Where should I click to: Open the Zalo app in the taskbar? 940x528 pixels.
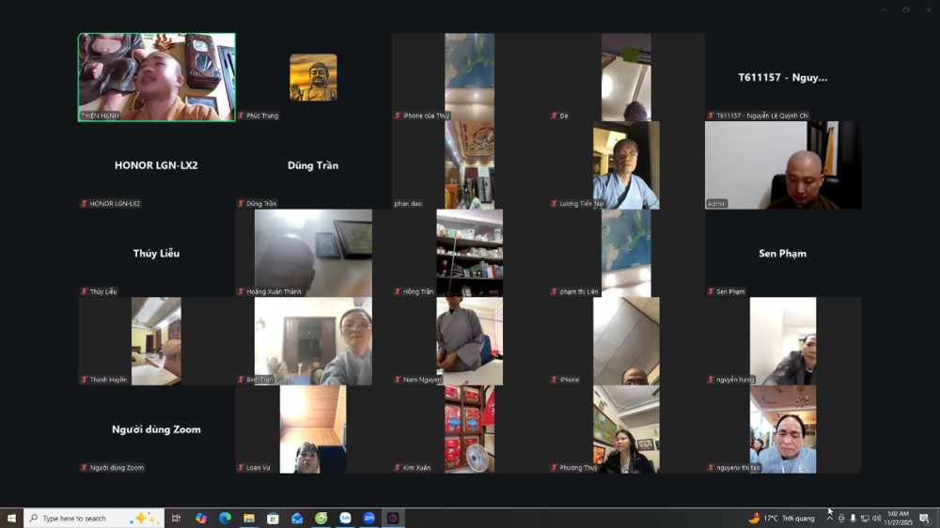345,518
